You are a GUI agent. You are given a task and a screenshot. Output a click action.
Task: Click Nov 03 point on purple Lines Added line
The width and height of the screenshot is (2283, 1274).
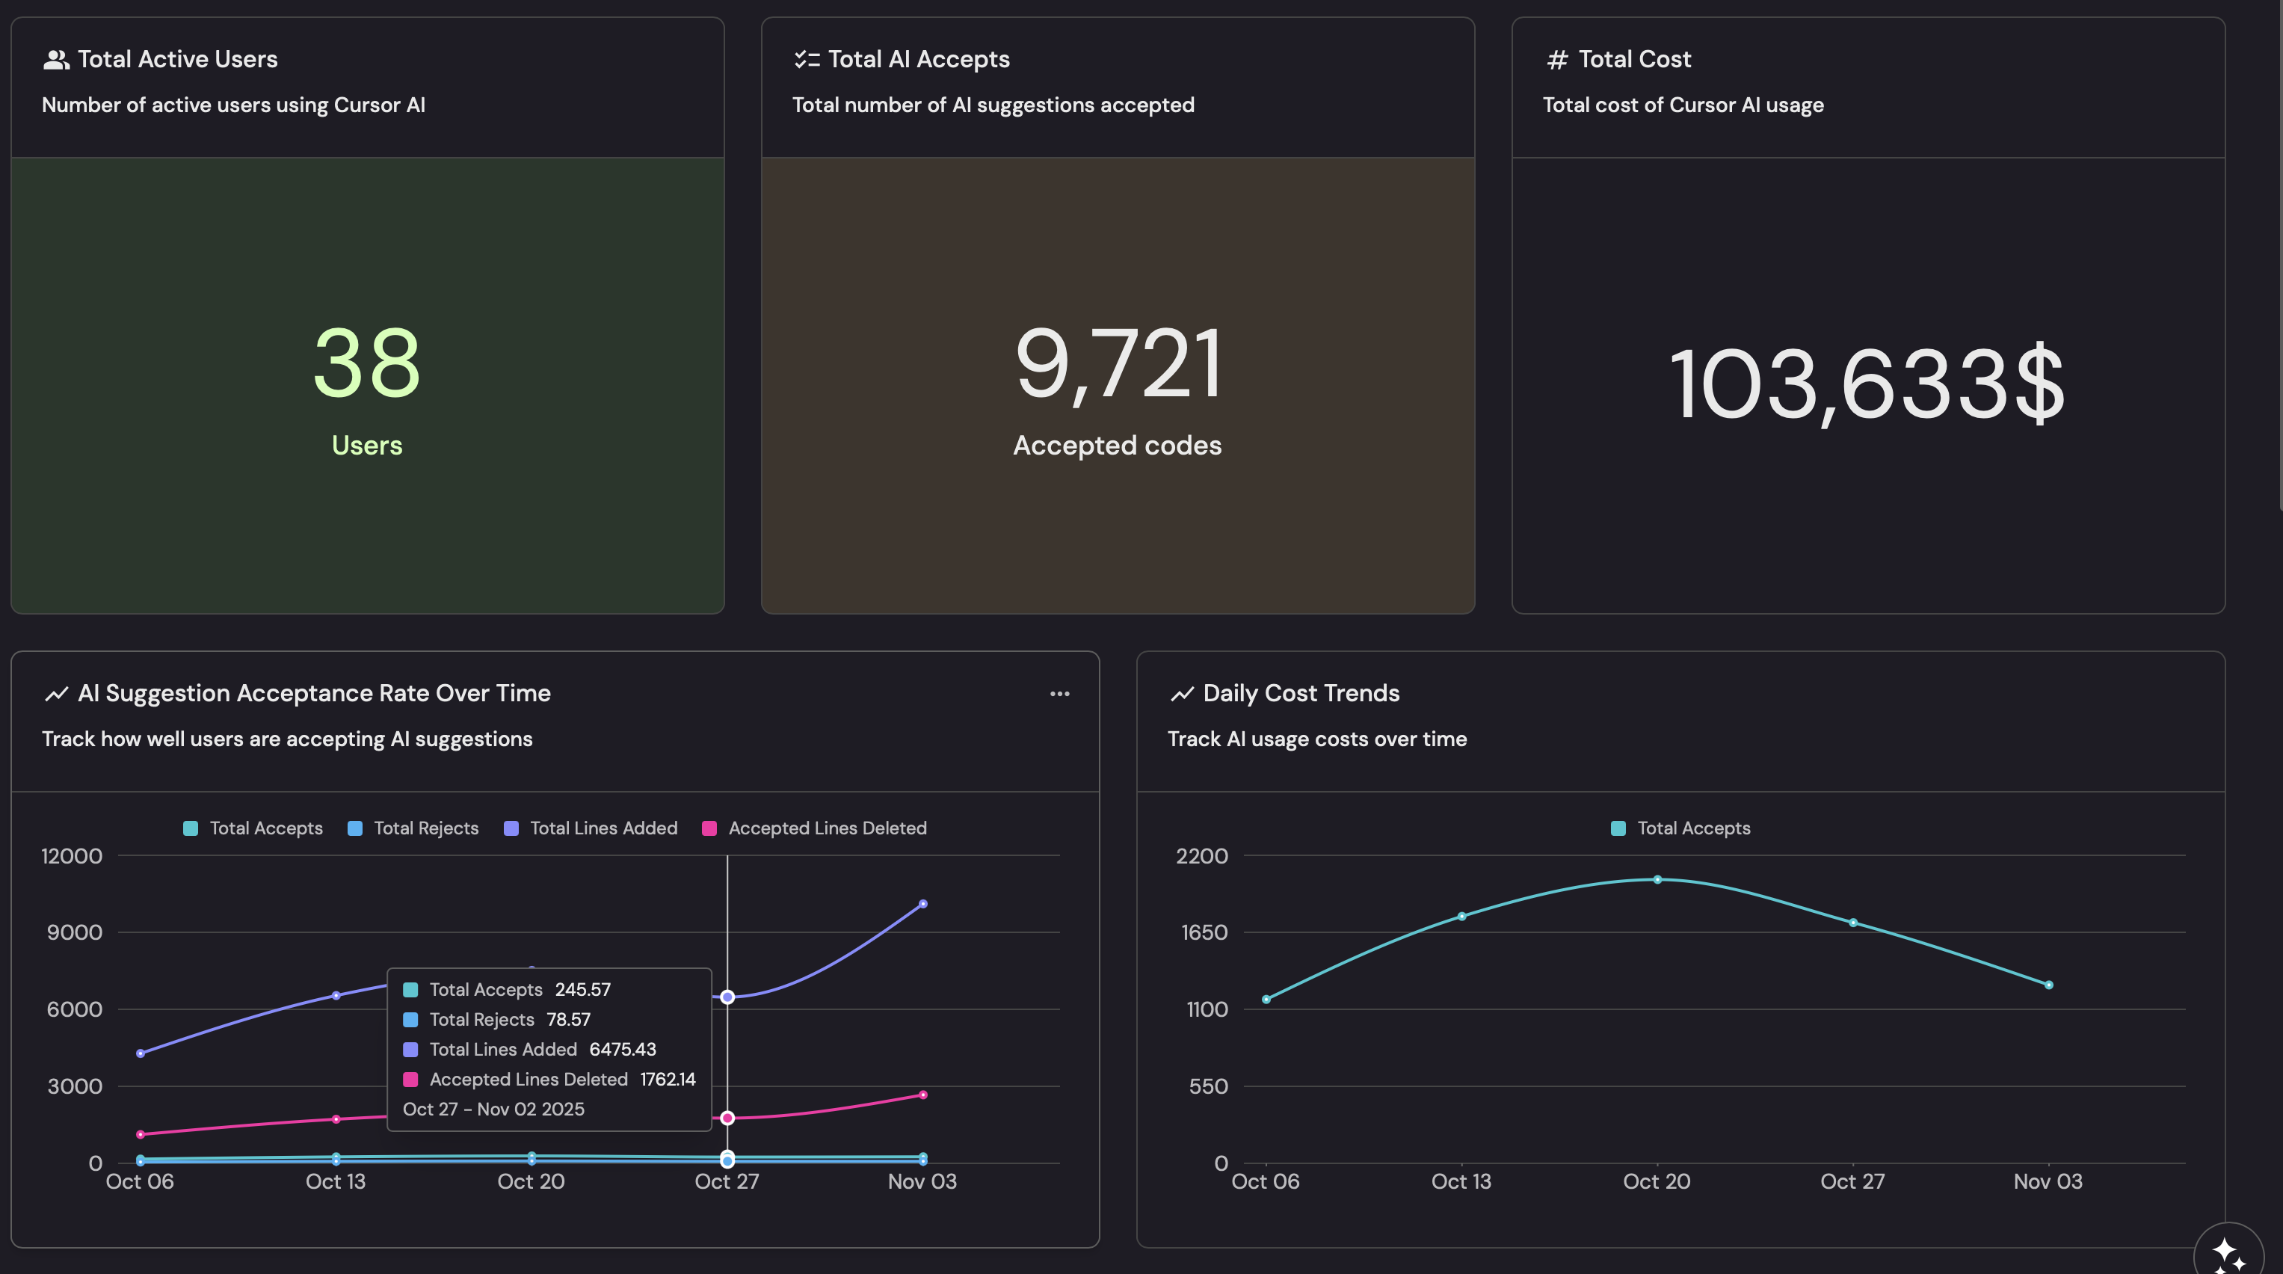click(922, 905)
